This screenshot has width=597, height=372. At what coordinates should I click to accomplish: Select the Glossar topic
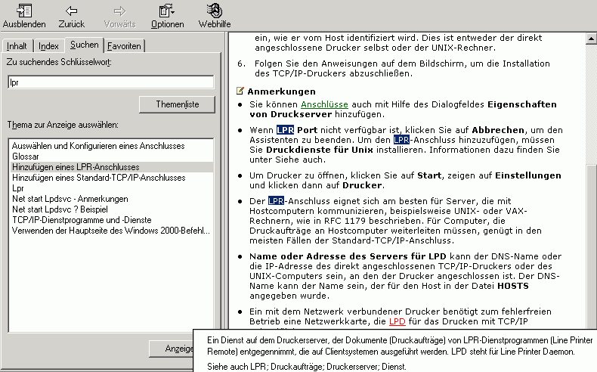pos(110,157)
